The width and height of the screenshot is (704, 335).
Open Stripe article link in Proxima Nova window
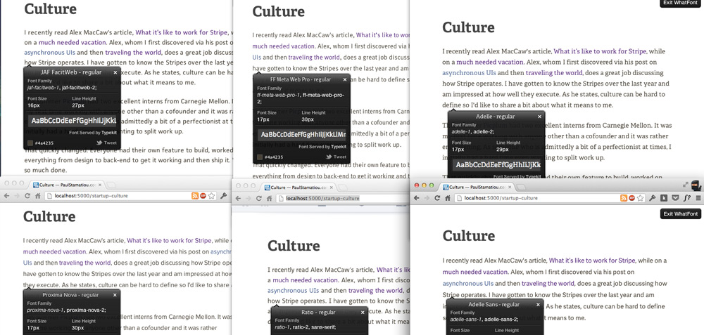click(x=169, y=240)
